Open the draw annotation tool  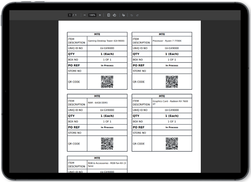[123, 15]
